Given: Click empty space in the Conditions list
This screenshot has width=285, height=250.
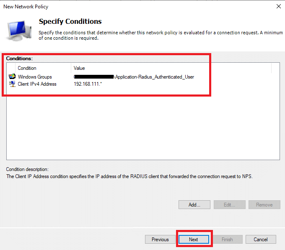Looking at the screenshot, I should pyautogui.click(x=142, y=125).
